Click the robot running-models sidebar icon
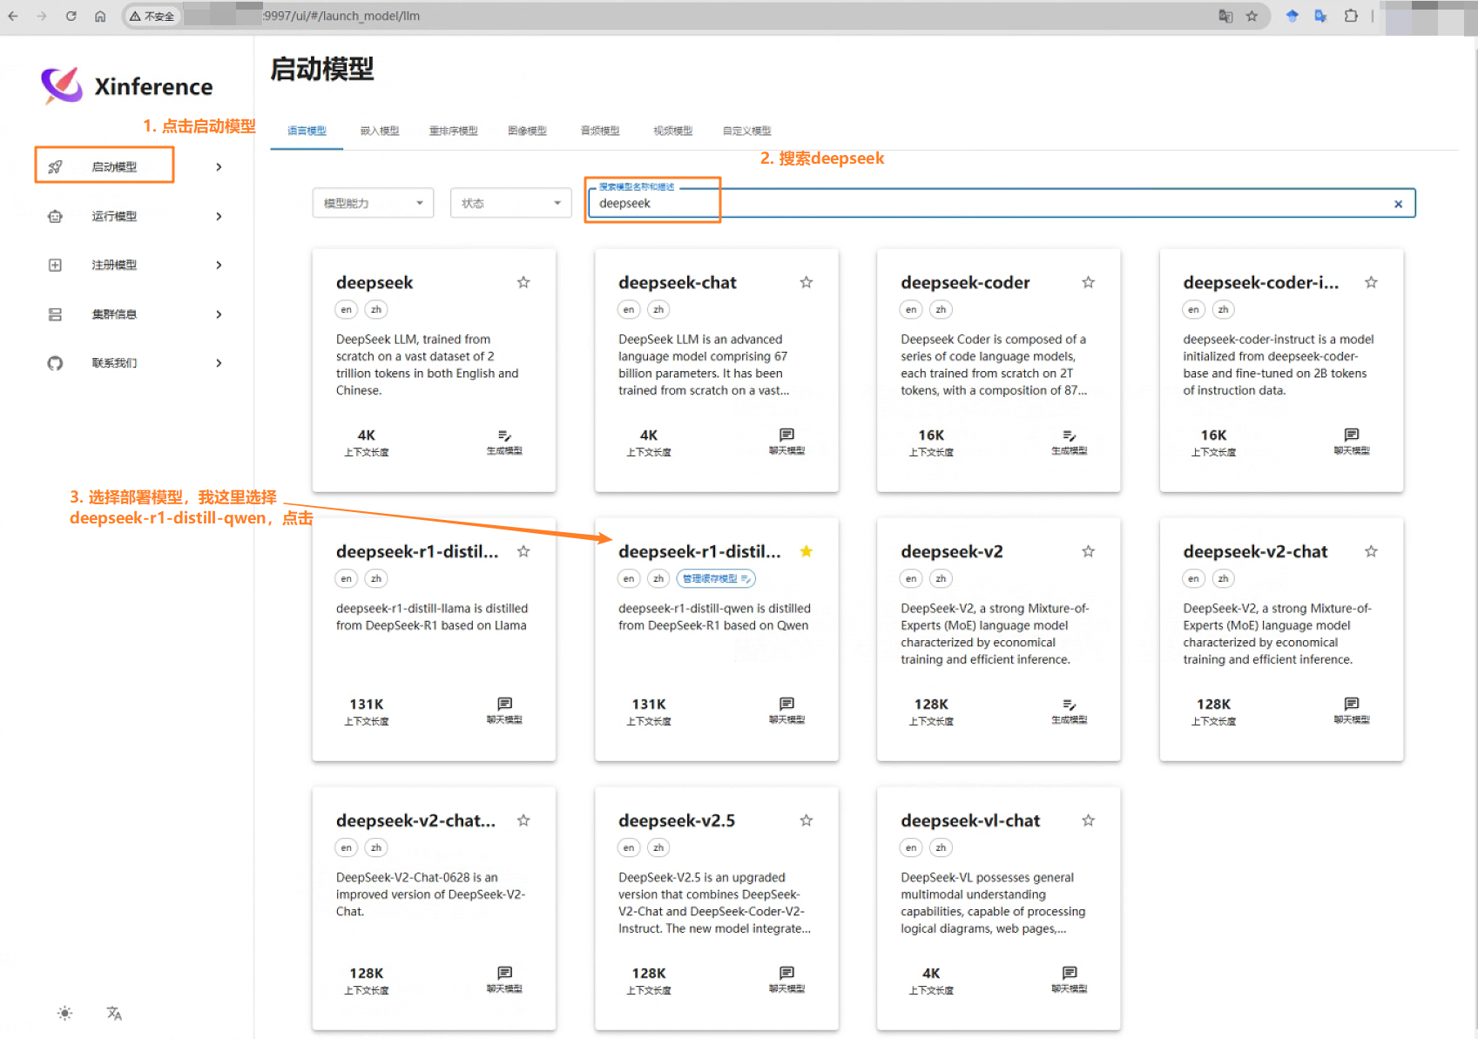The image size is (1478, 1039). (x=55, y=216)
